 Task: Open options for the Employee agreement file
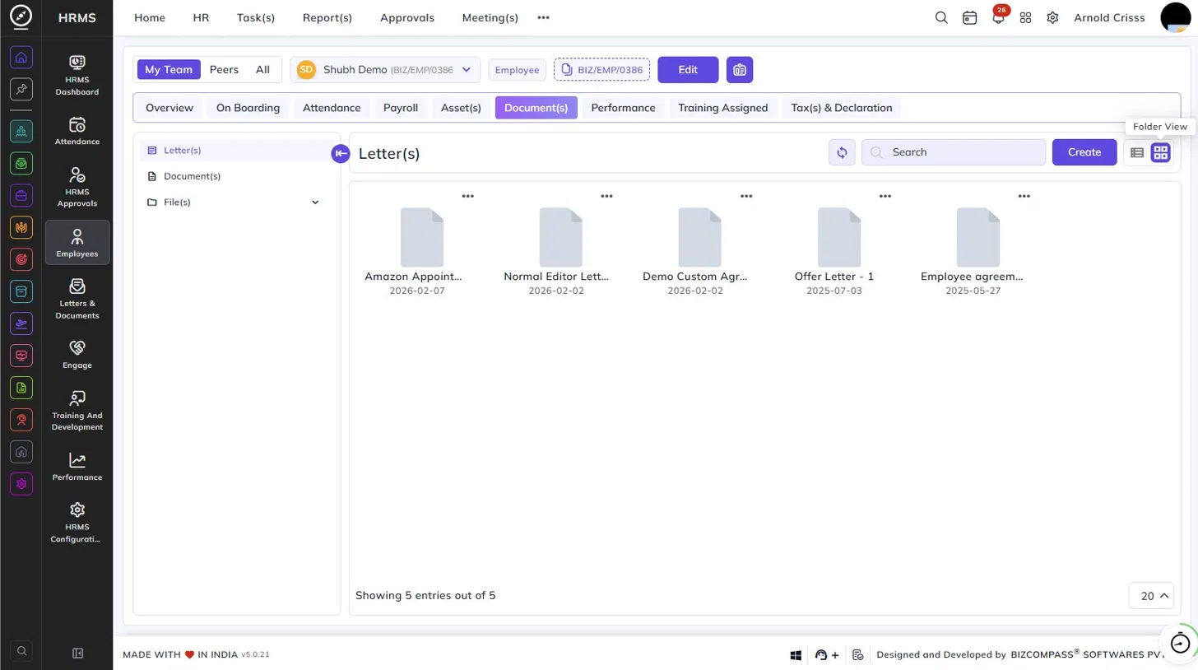[x=1024, y=196]
